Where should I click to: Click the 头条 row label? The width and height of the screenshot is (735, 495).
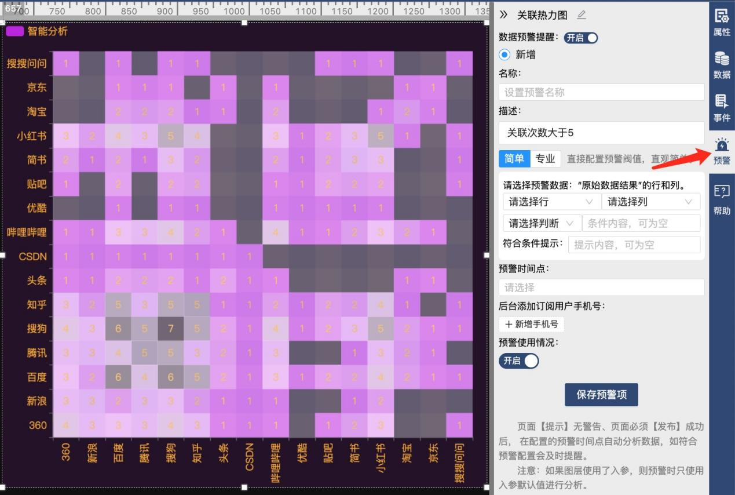pyautogui.click(x=36, y=280)
